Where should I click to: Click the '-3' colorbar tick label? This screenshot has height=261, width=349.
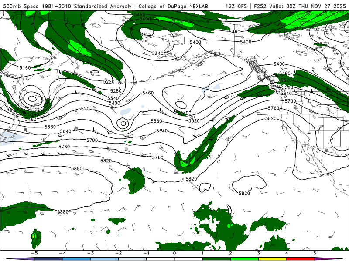[90, 253]
